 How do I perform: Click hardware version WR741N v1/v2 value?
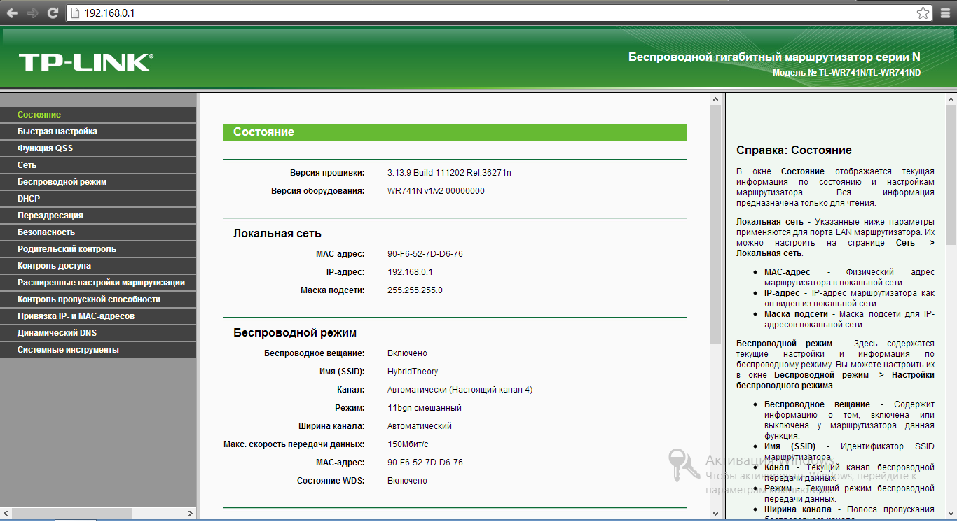coord(436,191)
